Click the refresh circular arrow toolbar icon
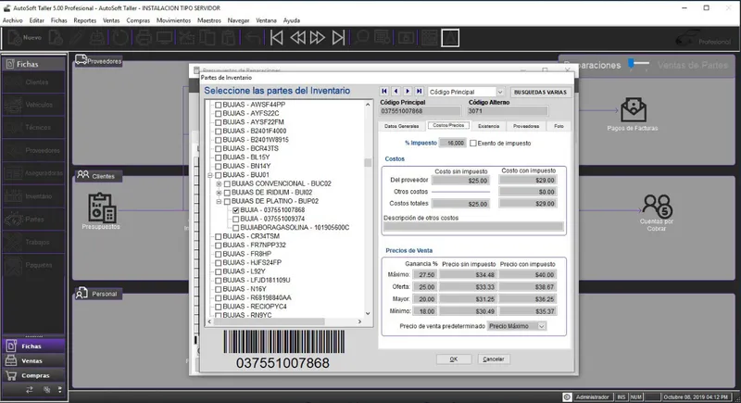This screenshot has height=403, width=741. [120, 38]
